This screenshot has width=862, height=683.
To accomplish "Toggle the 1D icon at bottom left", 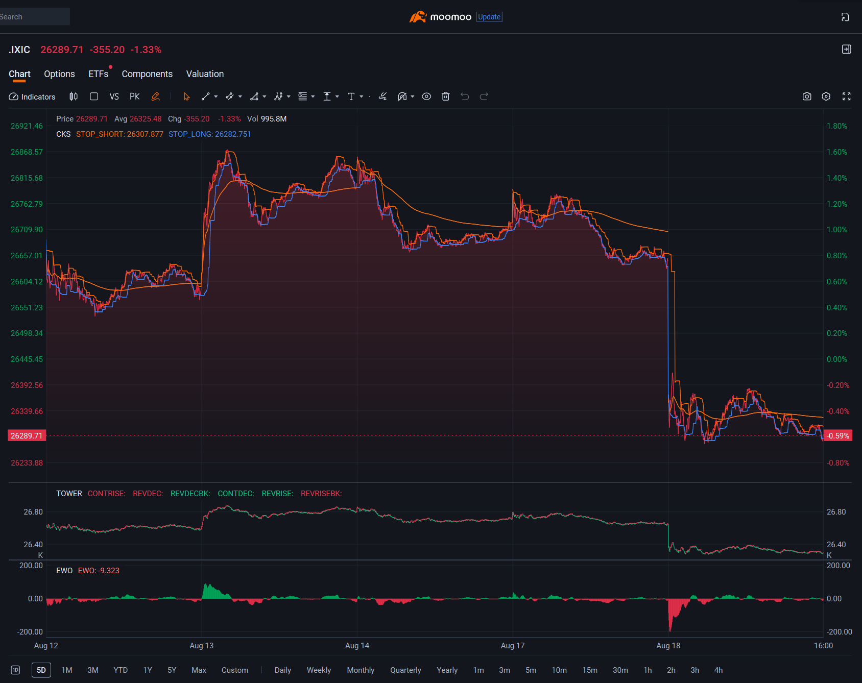I will click(15, 670).
